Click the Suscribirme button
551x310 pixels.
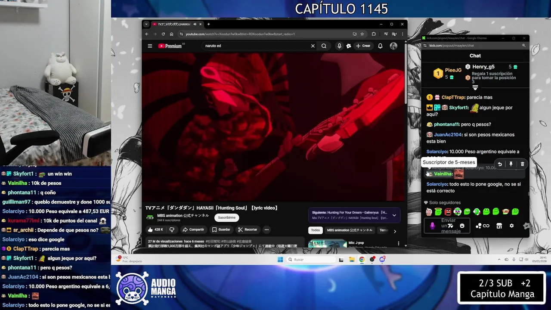[226, 217]
